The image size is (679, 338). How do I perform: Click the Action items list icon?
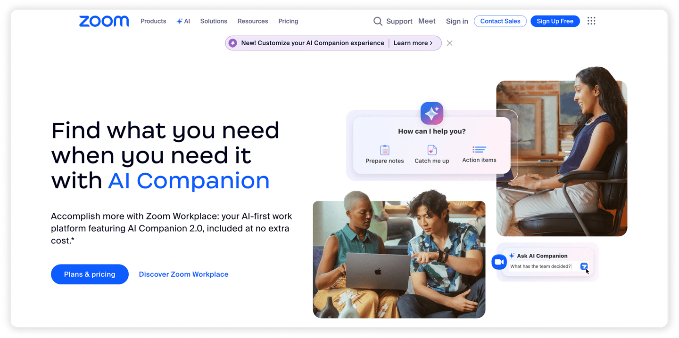click(x=479, y=150)
